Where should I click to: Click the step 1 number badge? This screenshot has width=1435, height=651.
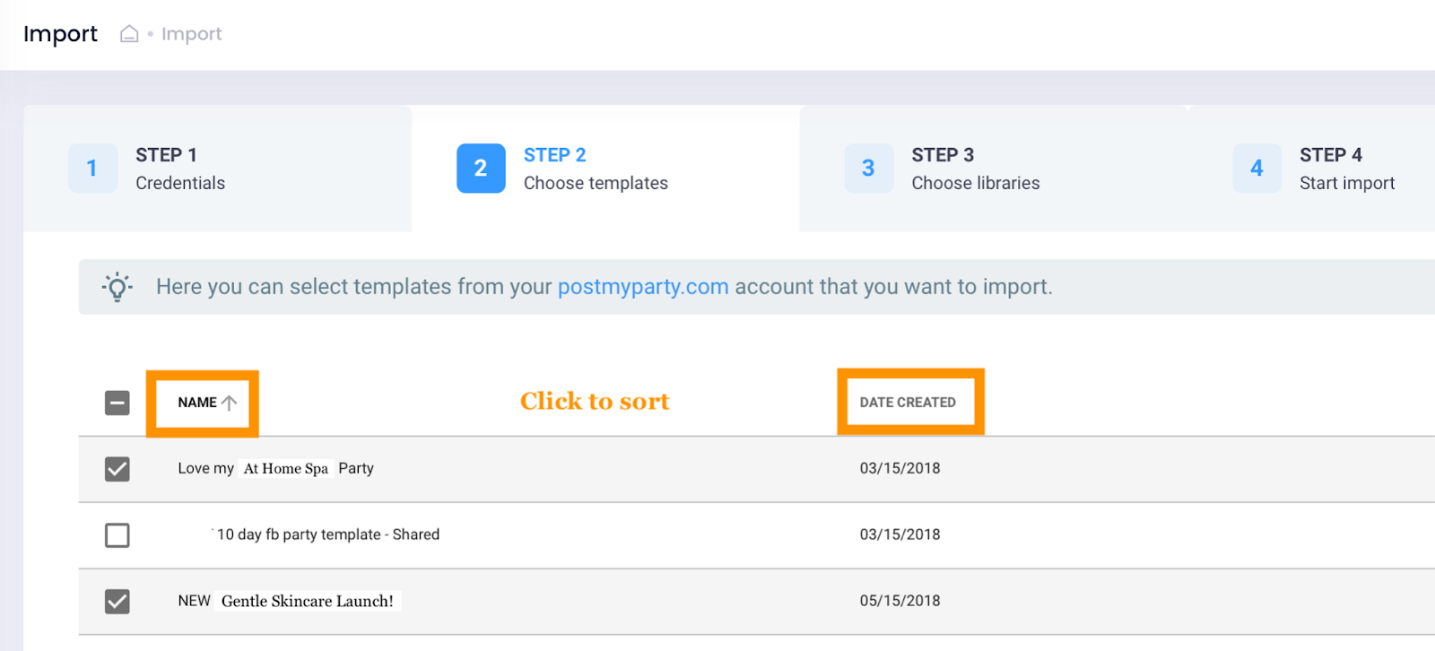point(92,169)
